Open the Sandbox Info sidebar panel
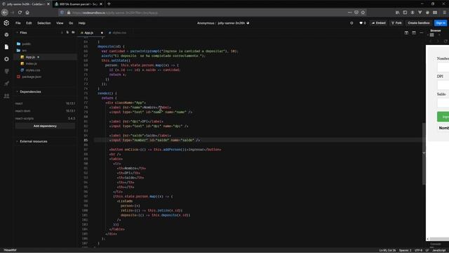449x253 pixels. (6, 34)
